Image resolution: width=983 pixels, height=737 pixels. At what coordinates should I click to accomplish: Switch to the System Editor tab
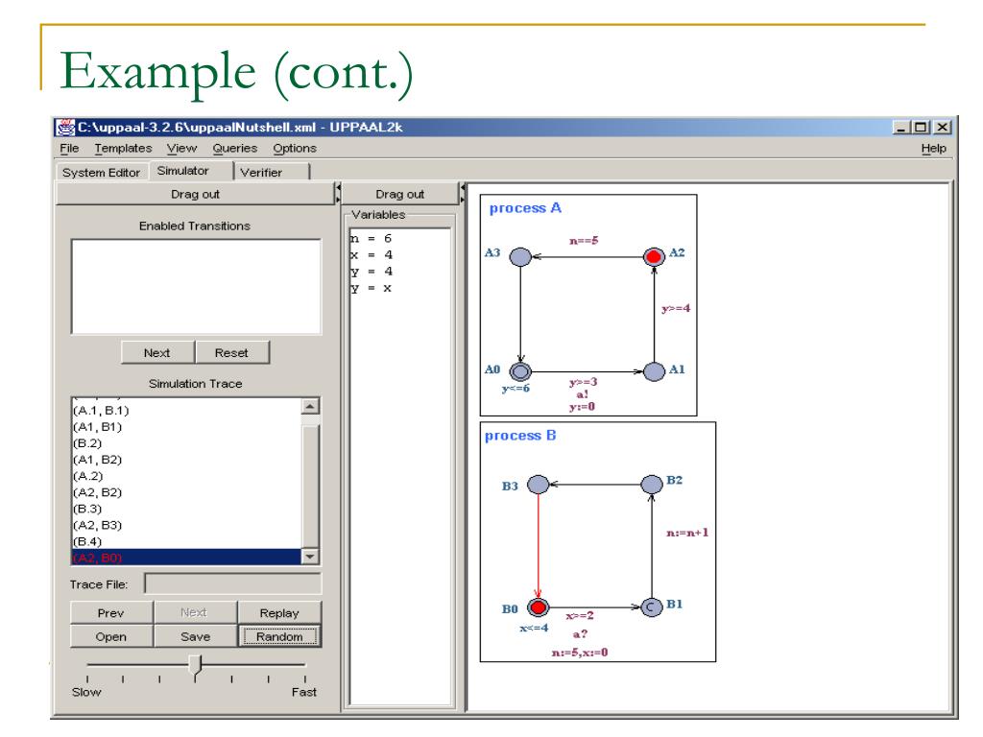[101, 173]
